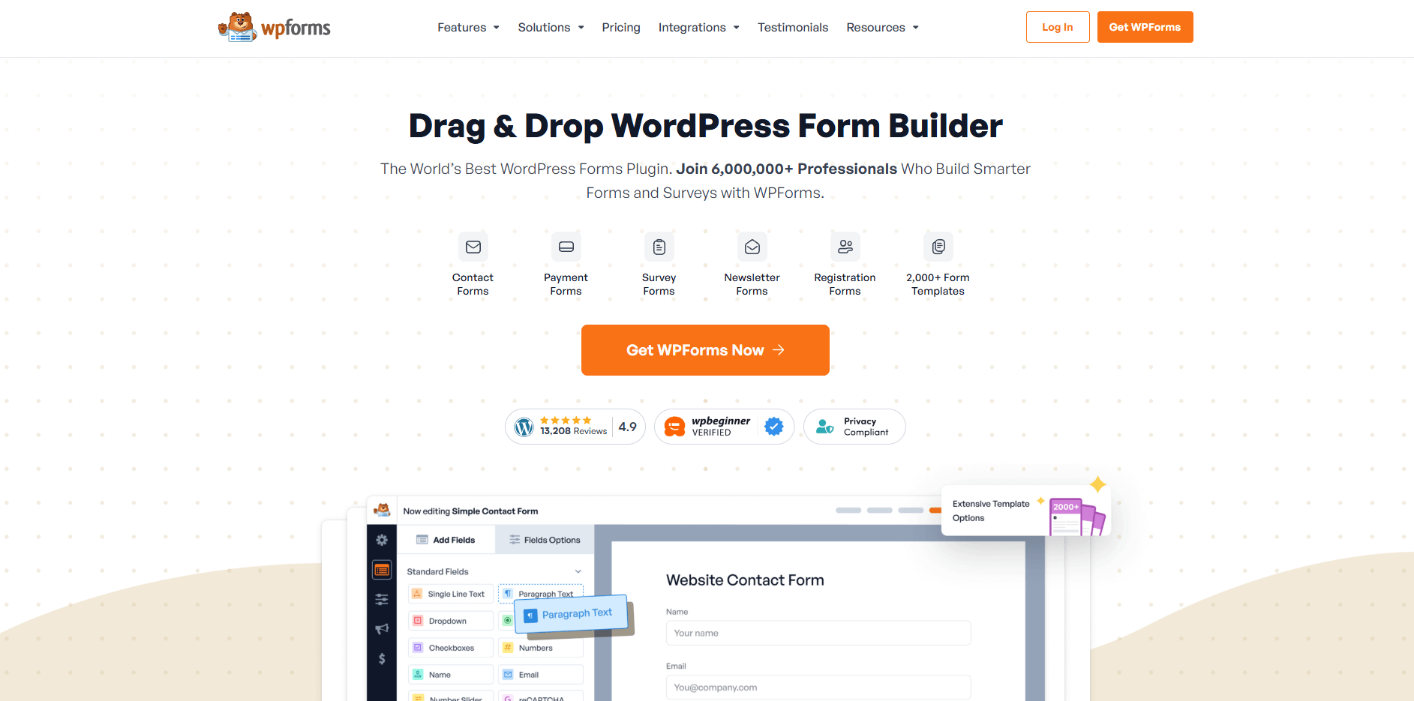Open the Contact Forms link text
This screenshot has height=701, width=1414.
coord(473,284)
